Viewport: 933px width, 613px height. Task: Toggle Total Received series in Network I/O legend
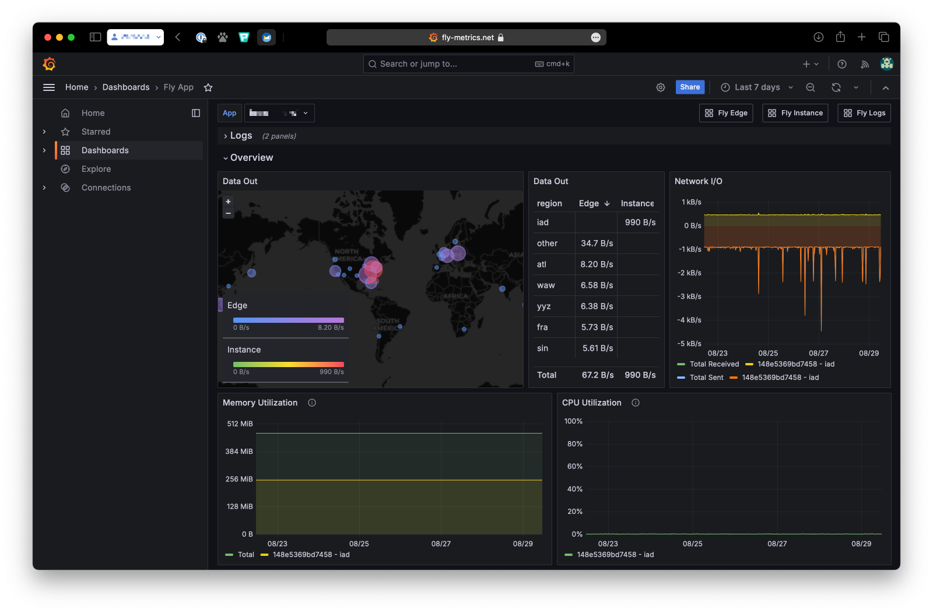[x=714, y=364]
